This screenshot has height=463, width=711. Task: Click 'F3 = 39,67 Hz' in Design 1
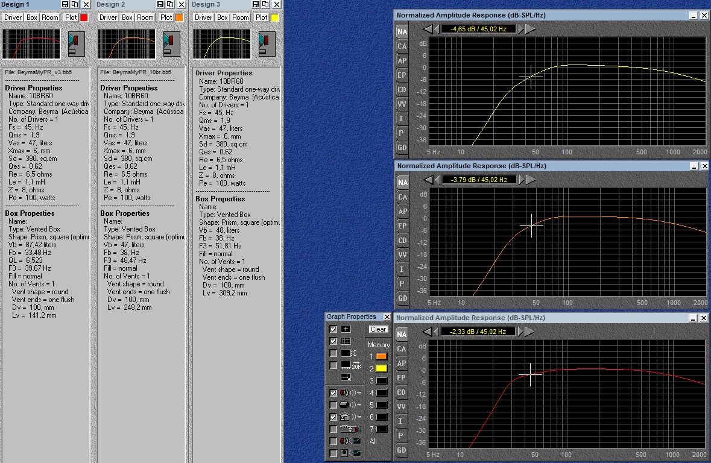point(30,268)
